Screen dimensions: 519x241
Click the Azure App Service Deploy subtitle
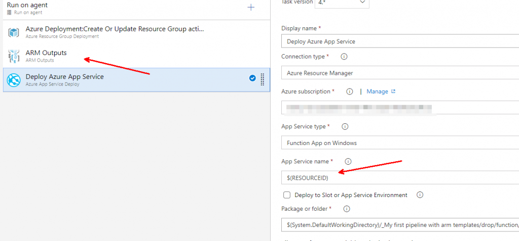53,84
